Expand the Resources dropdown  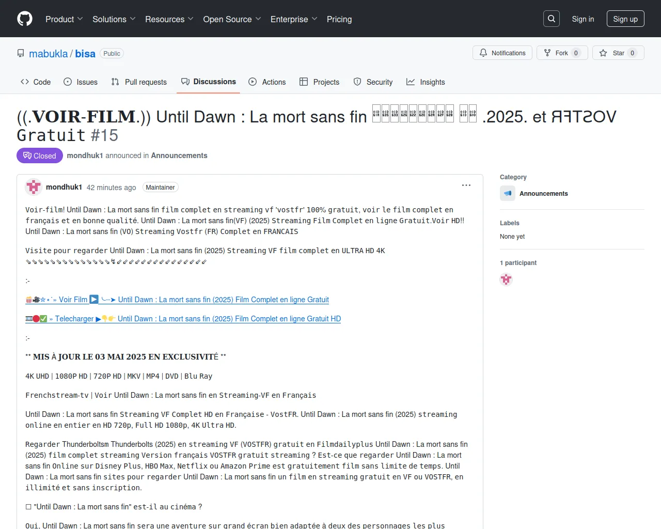[169, 19]
